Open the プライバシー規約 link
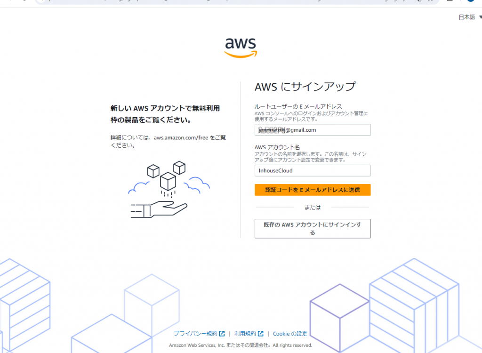This screenshot has width=482, height=353. (x=195, y=334)
